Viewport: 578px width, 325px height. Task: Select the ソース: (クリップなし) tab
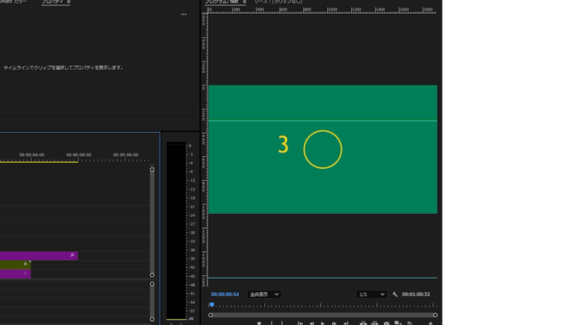(278, 2)
